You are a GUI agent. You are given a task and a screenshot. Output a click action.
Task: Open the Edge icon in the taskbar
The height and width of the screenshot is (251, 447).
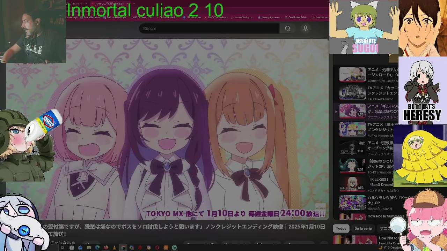point(97,248)
